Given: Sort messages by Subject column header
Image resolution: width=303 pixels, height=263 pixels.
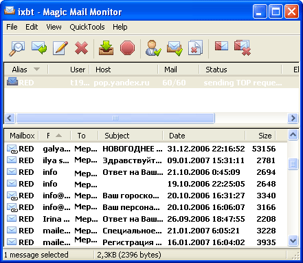Looking at the screenshot, I should pos(131,136).
